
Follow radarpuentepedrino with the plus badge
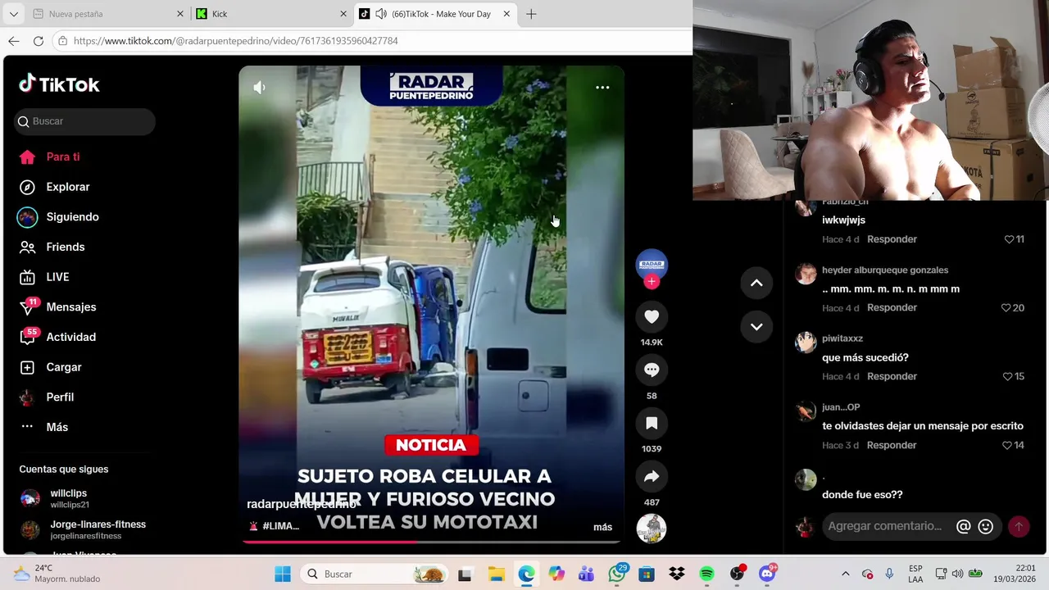652,282
